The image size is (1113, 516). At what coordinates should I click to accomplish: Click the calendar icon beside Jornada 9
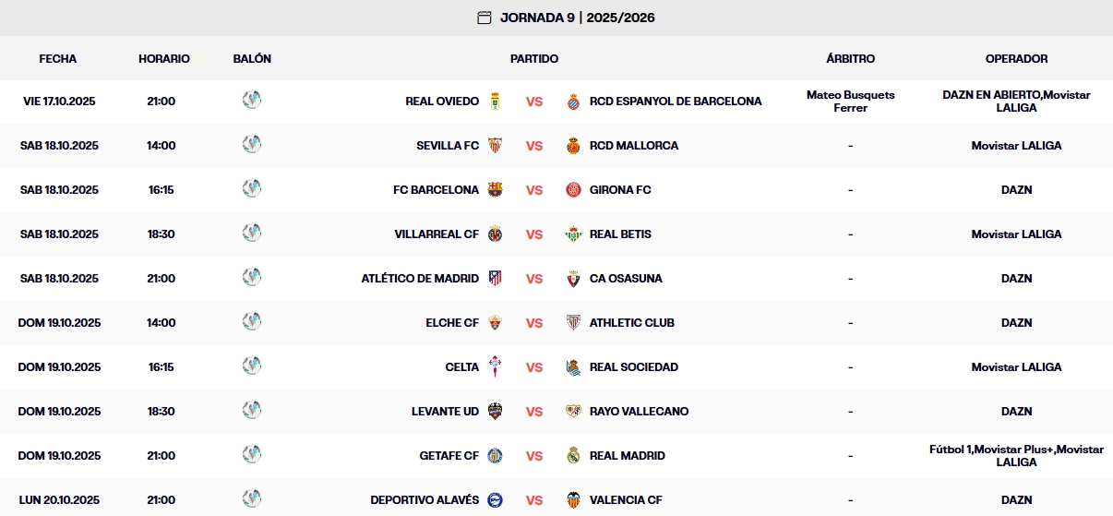[485, 18]
